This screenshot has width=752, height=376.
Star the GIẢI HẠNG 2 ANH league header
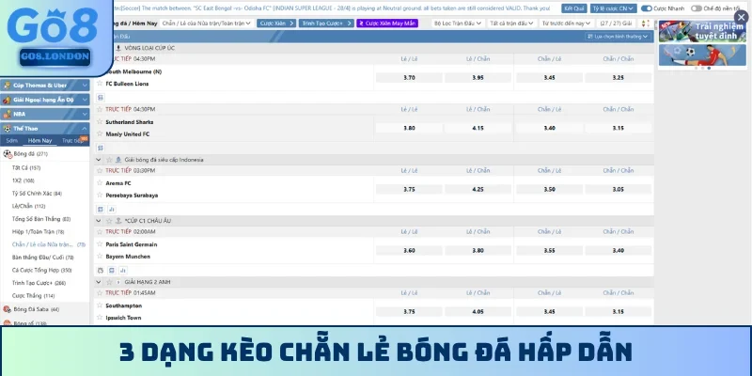click(109, 282)
